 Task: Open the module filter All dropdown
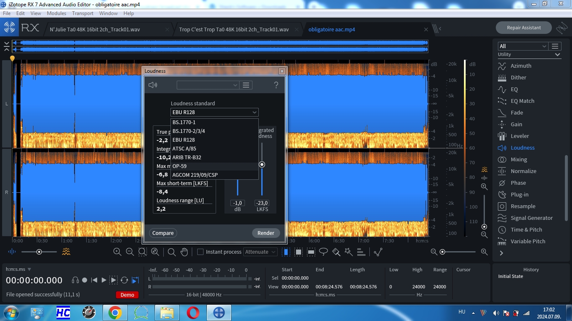523,46
